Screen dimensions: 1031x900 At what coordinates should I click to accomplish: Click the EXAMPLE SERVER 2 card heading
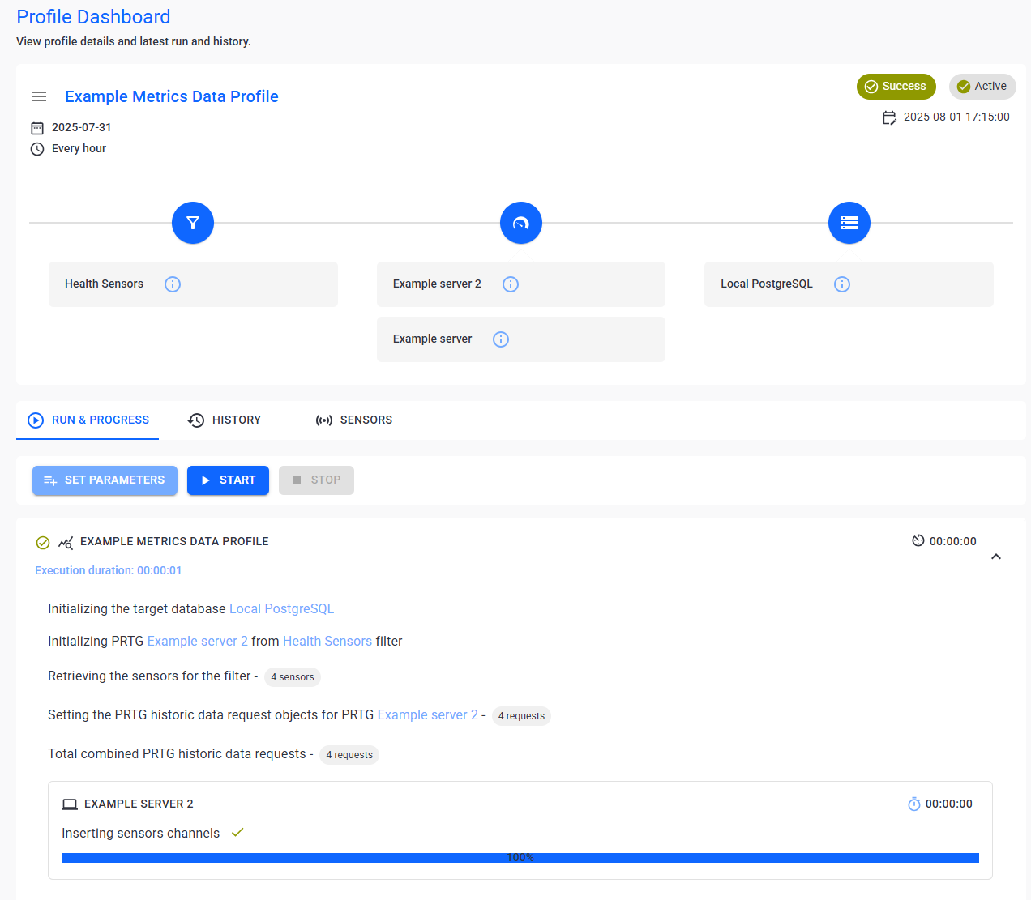(x=139, y=804)
